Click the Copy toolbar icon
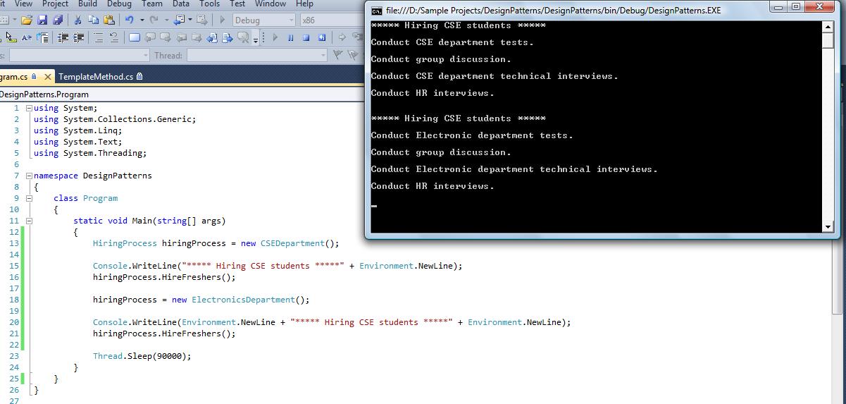 (x=93, y=20)
